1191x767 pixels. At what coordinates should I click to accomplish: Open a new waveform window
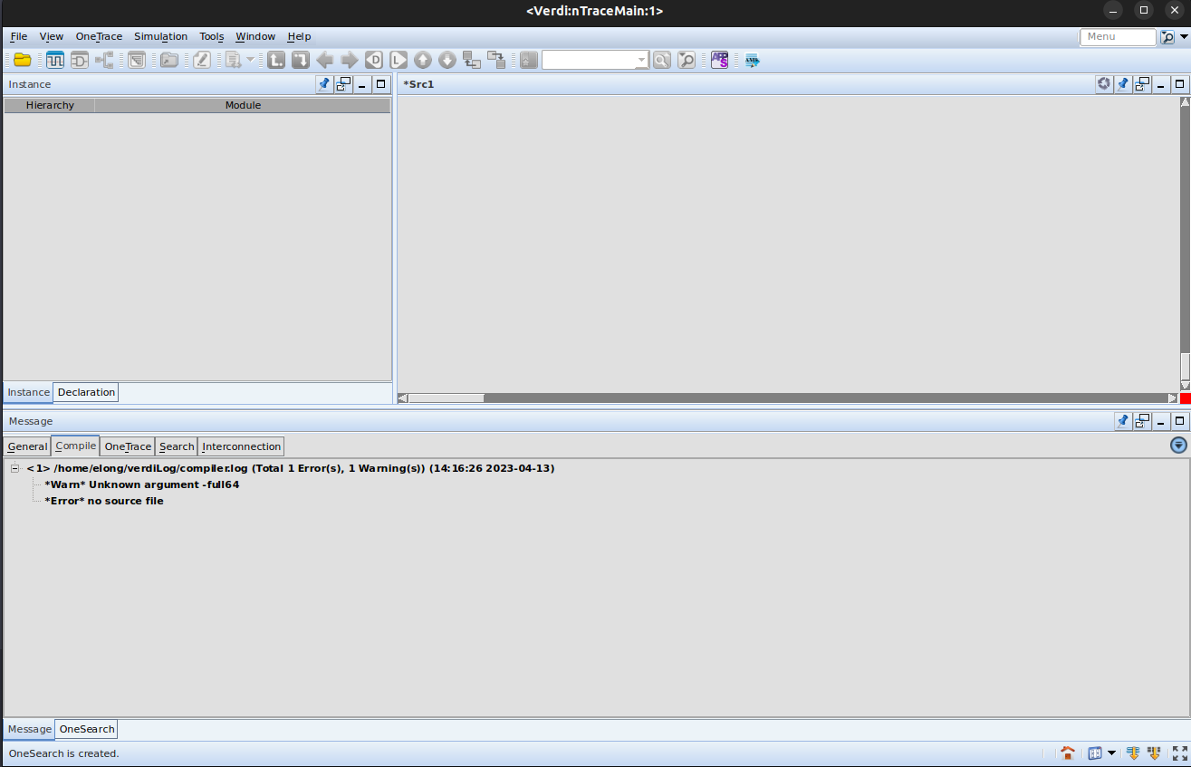point(55,61)
